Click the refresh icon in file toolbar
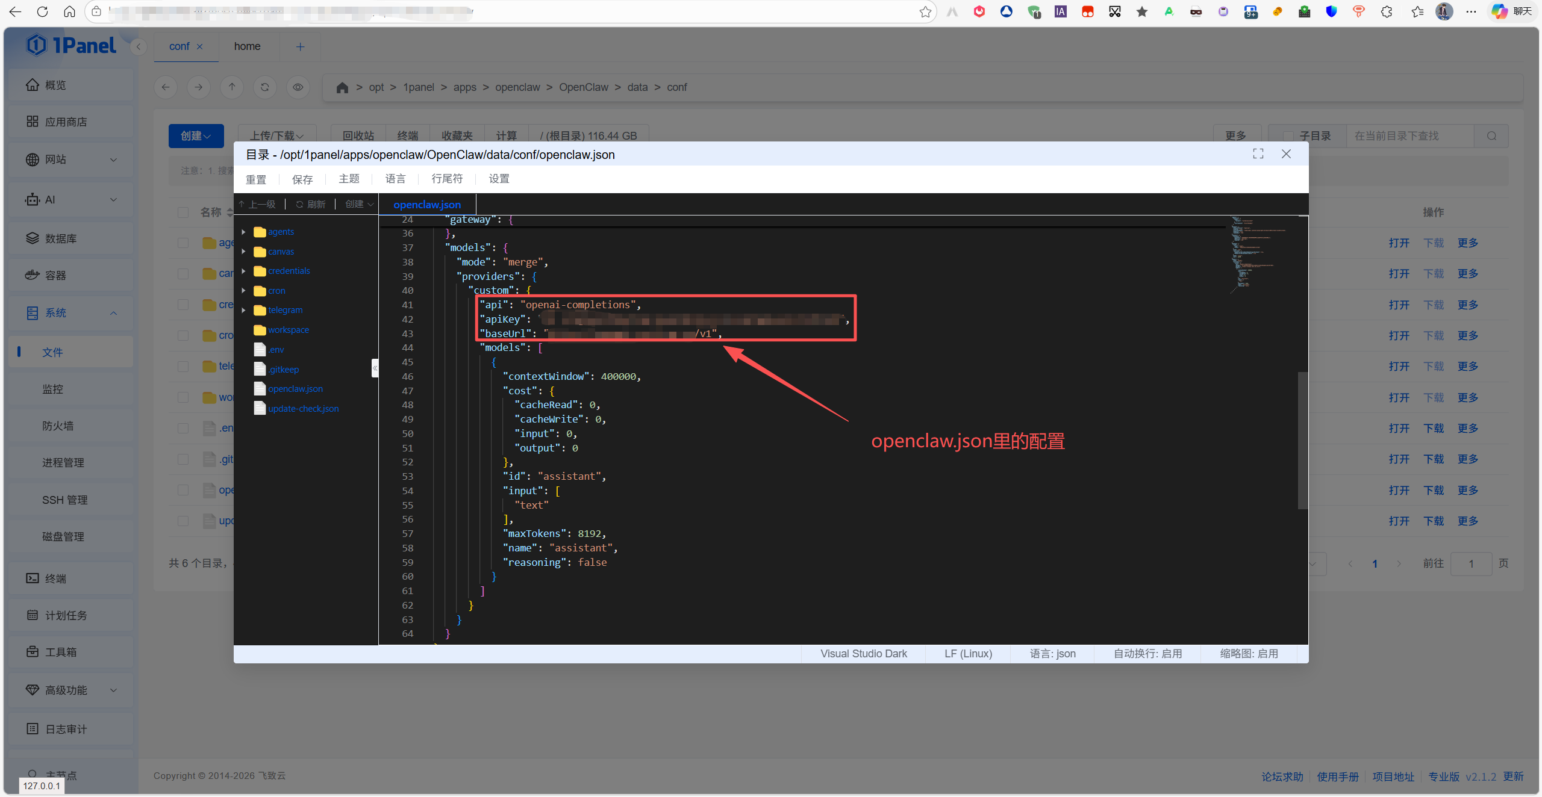The height and width of the screenshot is (797, 1542). point(264,87)
